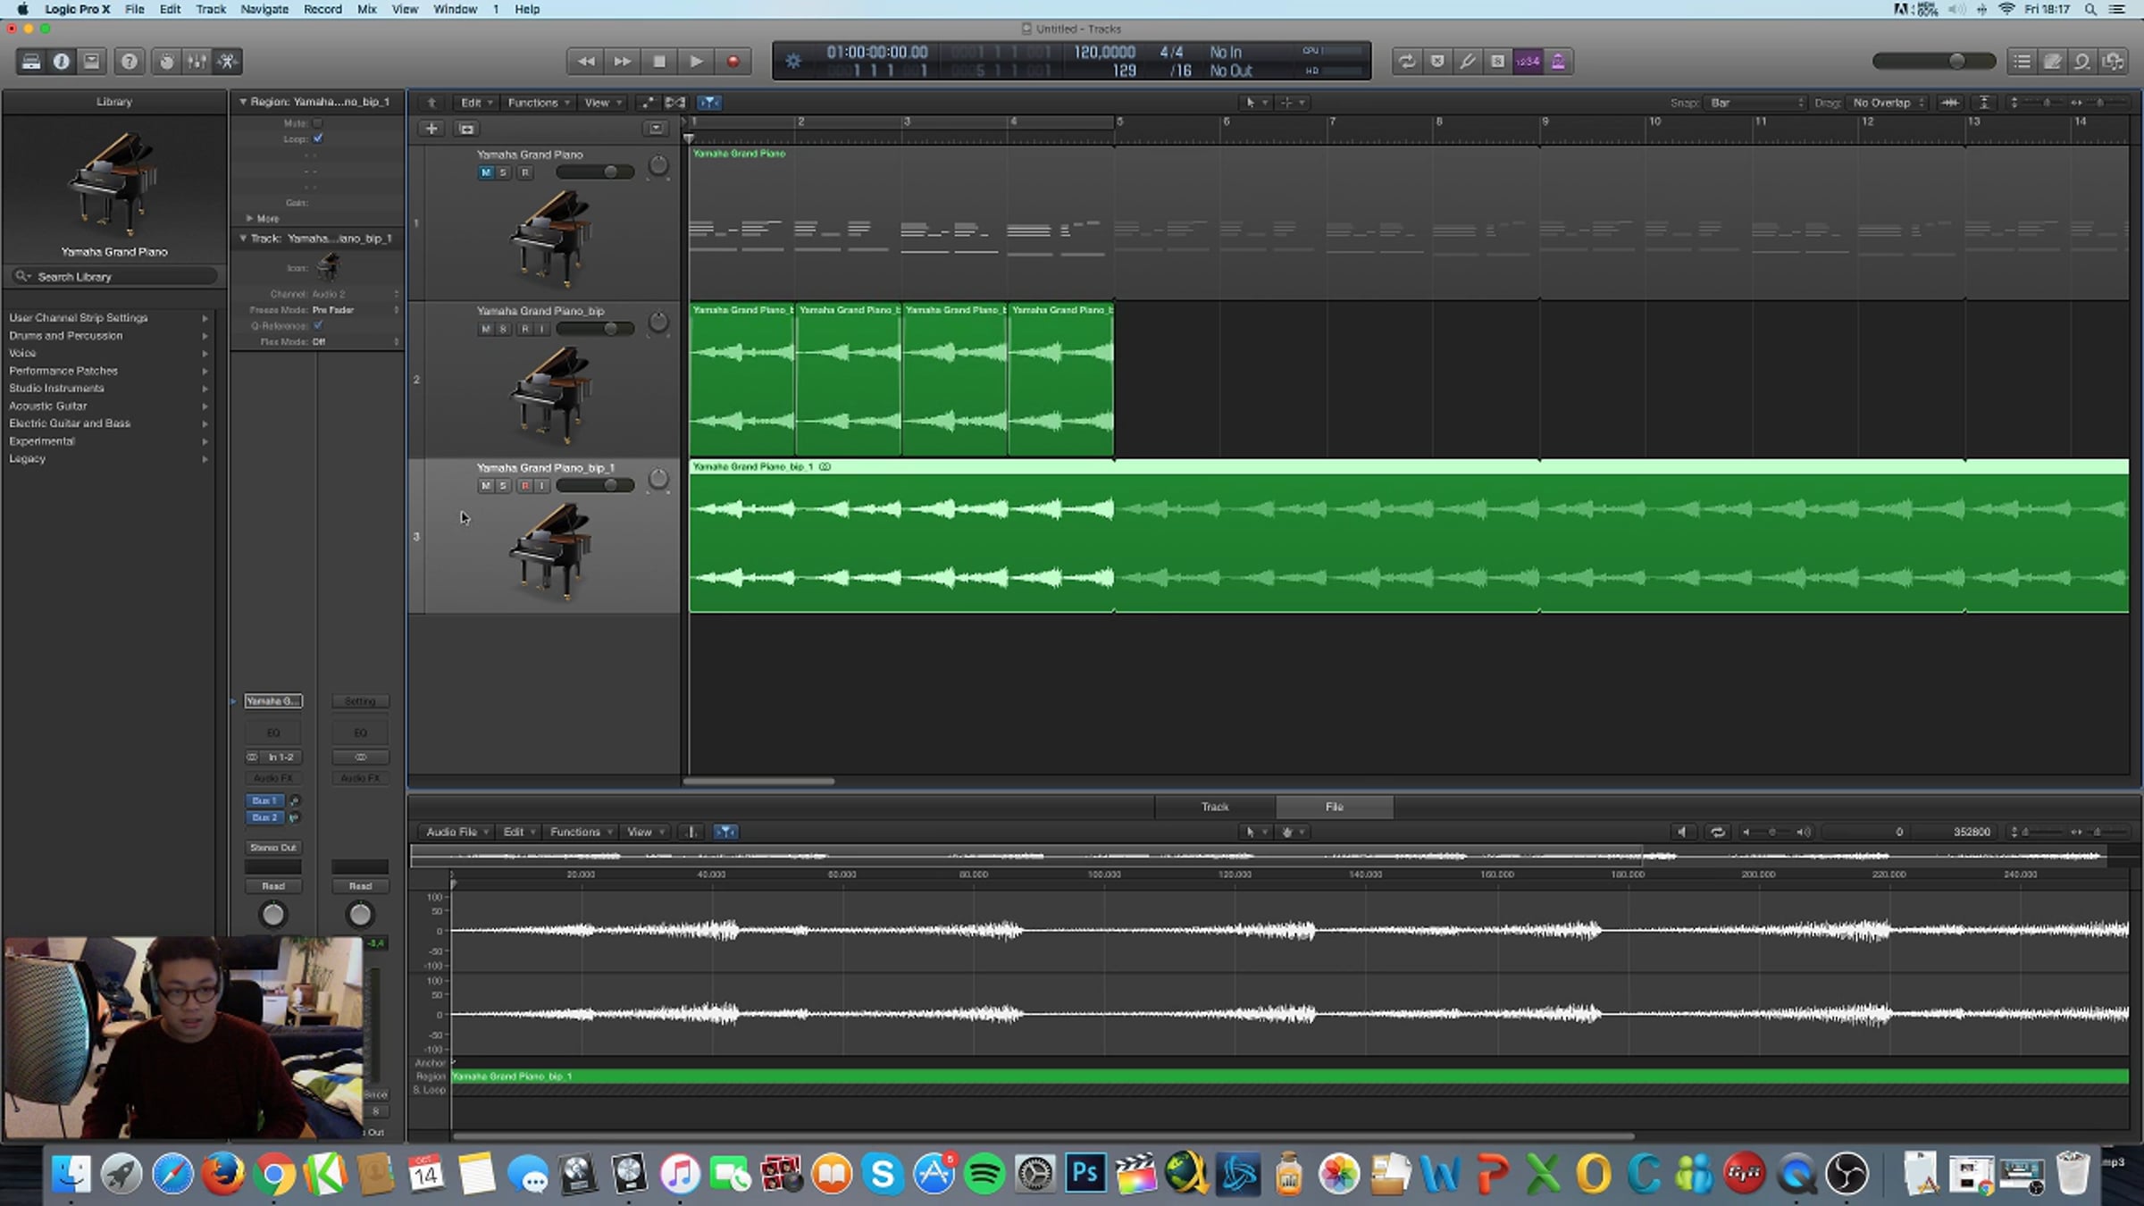
Task: Enable the metronome click button
Action: tap(1558, 62)
